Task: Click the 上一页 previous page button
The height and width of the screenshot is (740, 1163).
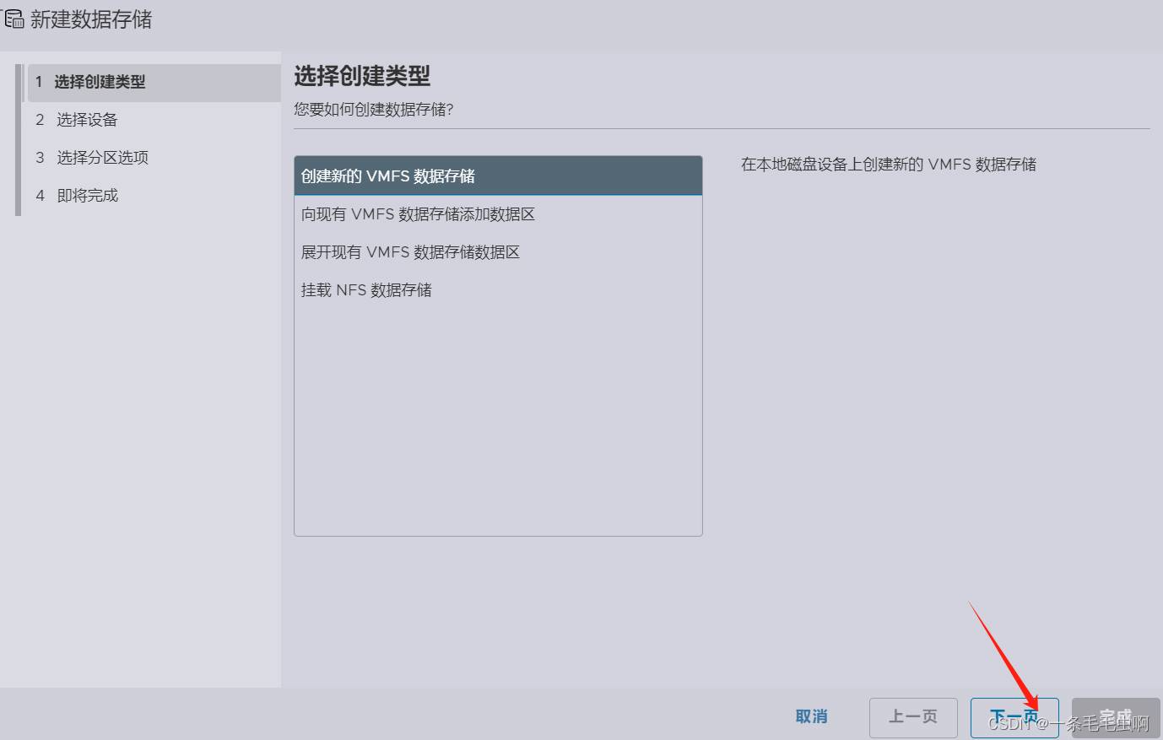Action: pyautogui.click(x=913, y=716)
